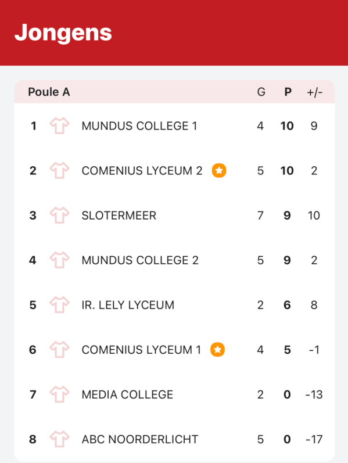The width and height of the screenshot is (348, 463).
Task: Select the IR. LELY LYCEUM team name
Action: click(128, 305)
